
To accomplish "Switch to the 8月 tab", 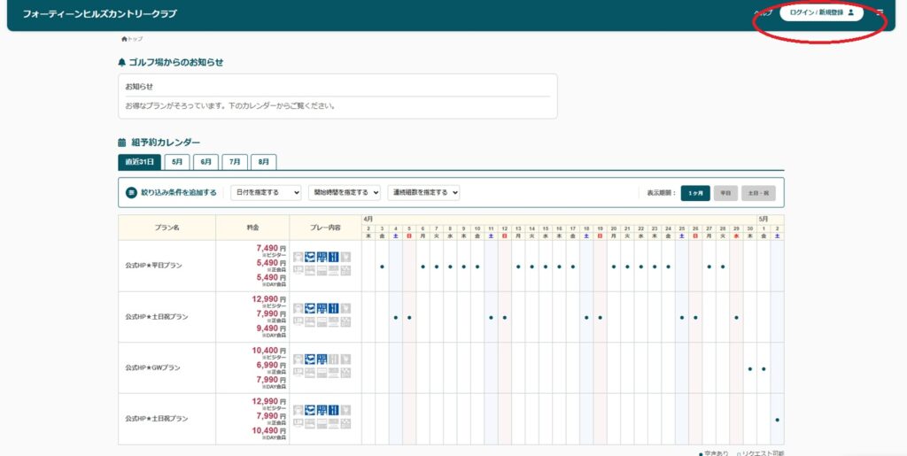I will coord(264,162).
